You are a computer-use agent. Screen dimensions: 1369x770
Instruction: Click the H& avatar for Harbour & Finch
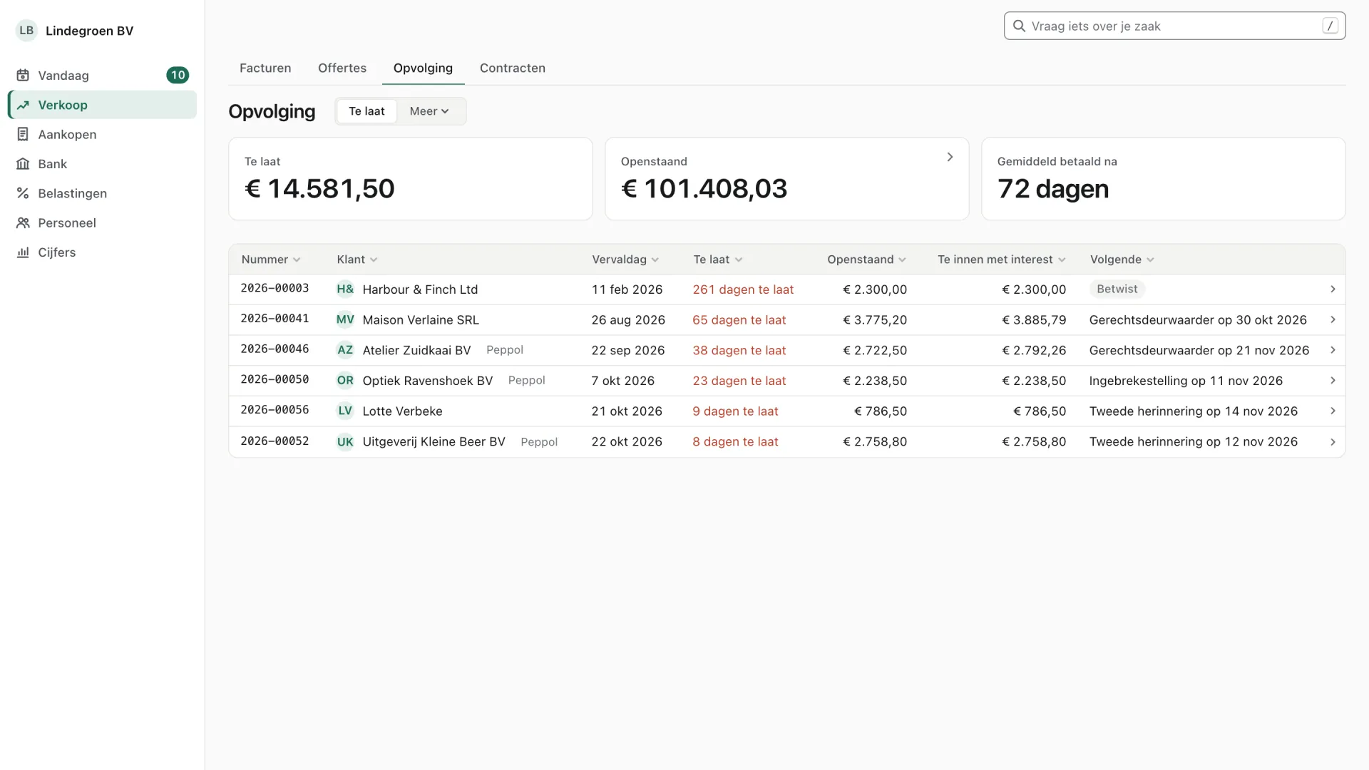click(x=345, y=289)
